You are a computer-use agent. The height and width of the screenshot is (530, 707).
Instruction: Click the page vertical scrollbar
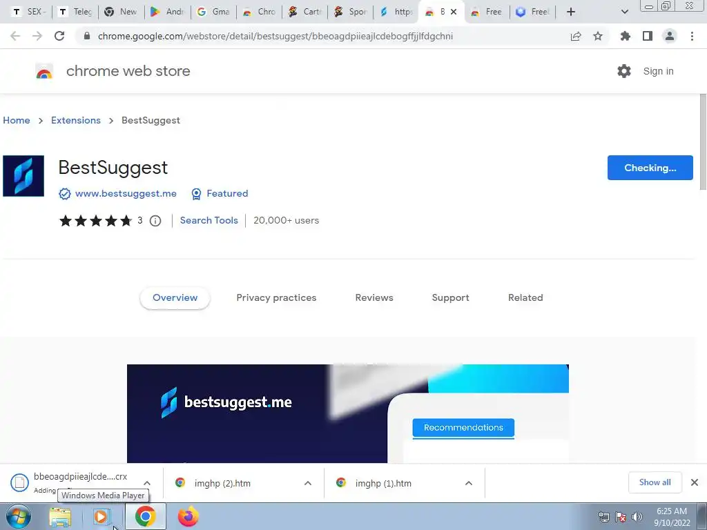(702, 141)
